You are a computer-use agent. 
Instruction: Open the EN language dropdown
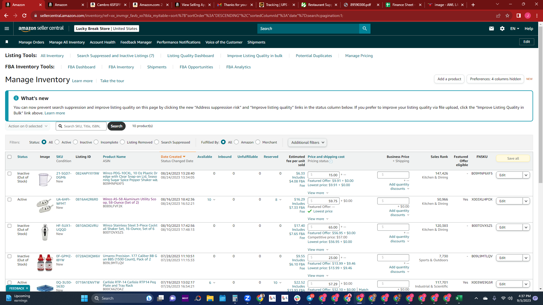click(515, 29)
